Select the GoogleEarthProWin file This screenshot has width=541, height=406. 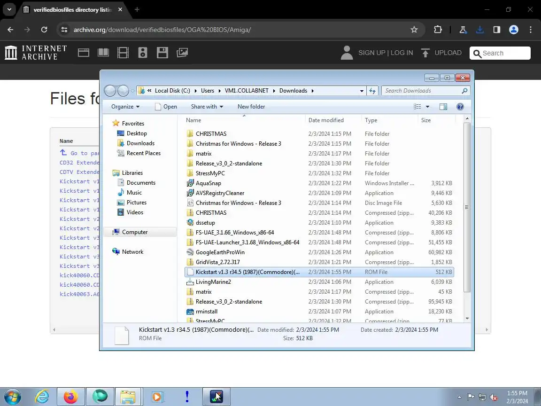click(319, 252)
